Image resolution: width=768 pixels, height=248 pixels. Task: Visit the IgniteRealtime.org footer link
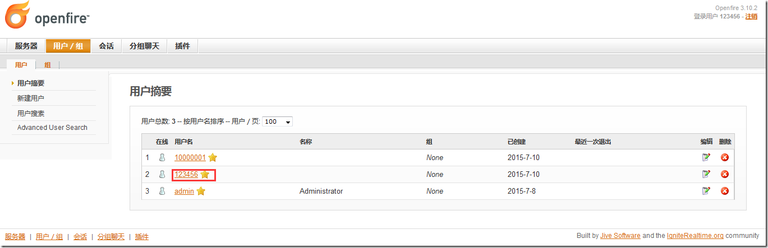point(695,236)
